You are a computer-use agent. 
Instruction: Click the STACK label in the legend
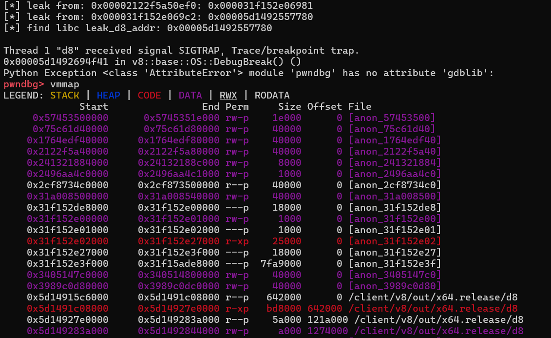click(65, 95)
